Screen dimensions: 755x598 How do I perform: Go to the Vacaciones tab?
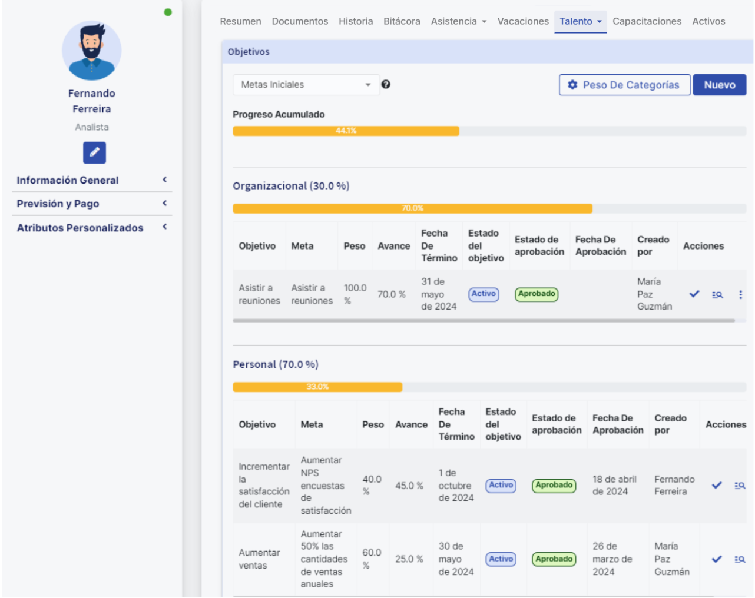[x=522, y=21]
